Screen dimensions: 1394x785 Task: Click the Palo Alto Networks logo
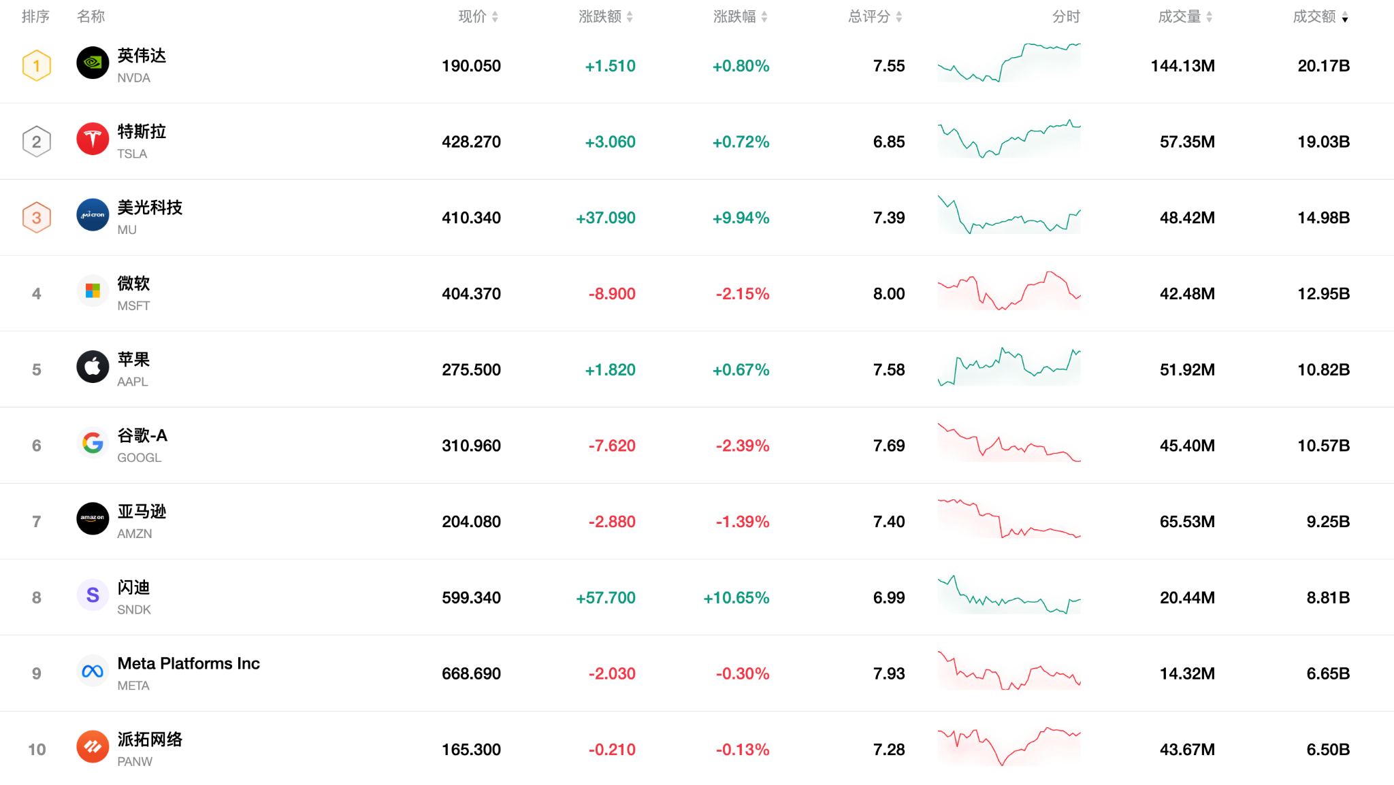(x=93, y=747)
